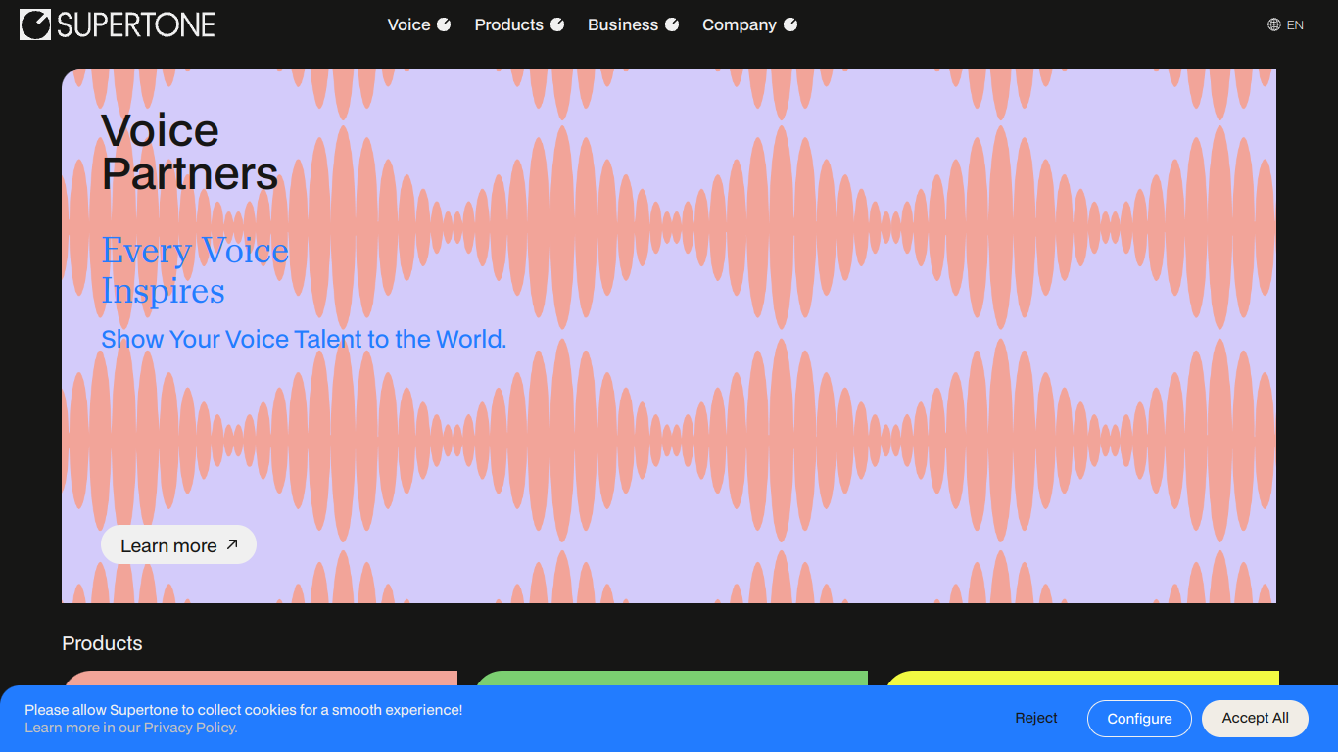
Task: Click the Every Voice Inspires text
Action: [195, 270]
